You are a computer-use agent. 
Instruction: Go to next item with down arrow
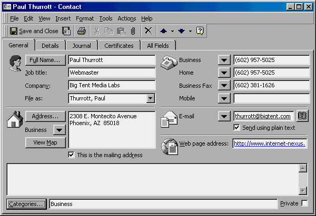[x=181, y=31]
